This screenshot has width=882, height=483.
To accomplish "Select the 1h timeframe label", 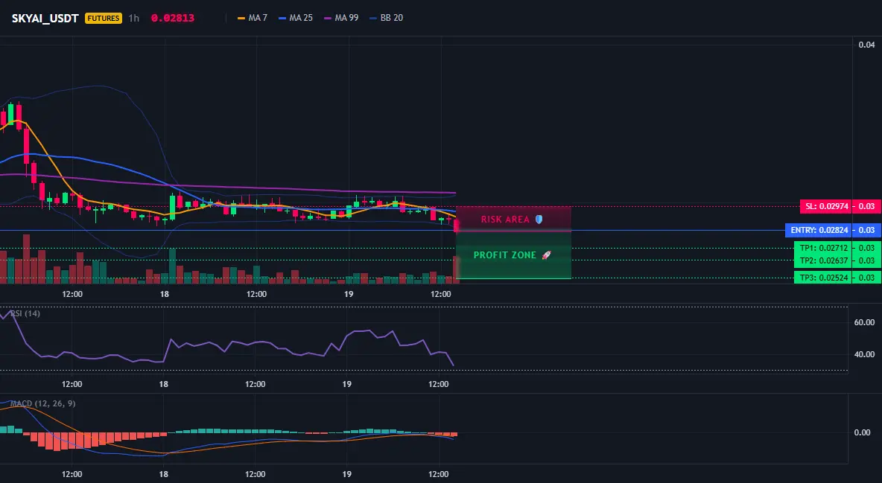I will 134,18.
